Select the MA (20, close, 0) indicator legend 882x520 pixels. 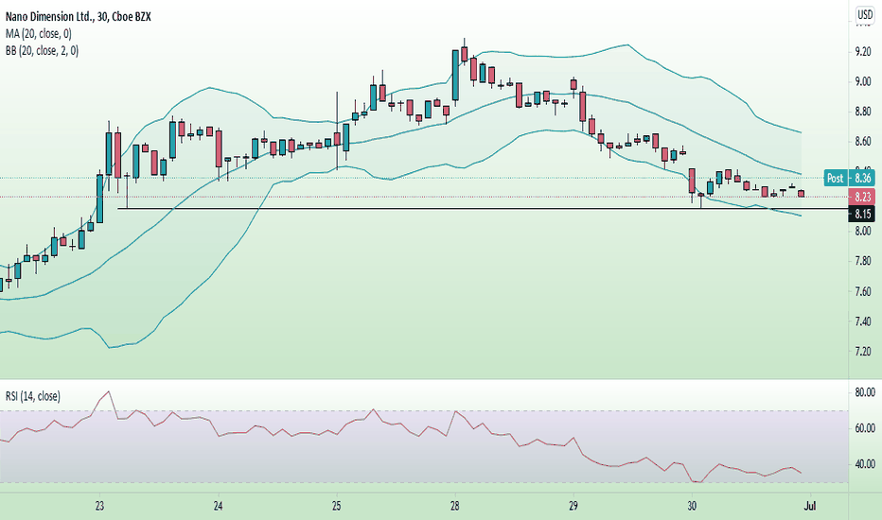[39, 34]
